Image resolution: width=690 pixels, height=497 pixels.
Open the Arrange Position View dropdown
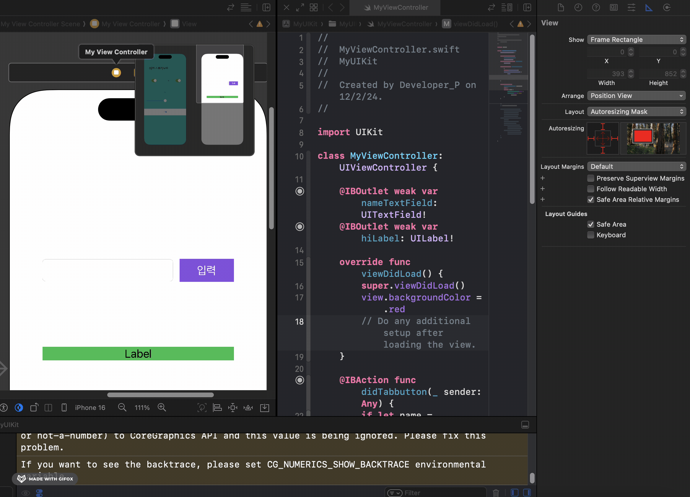(x=637, y=96)
